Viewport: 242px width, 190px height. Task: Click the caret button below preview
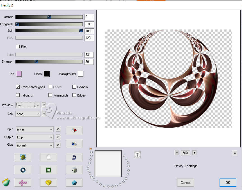pos(235,153)
